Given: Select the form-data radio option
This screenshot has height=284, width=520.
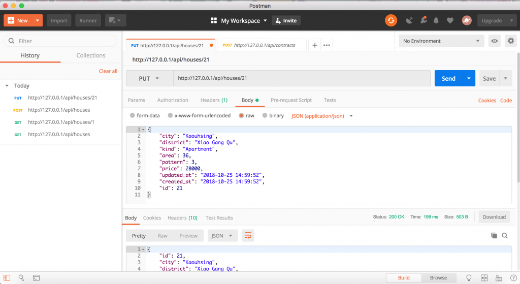Looking at the screenshot, I should (133, 115).
